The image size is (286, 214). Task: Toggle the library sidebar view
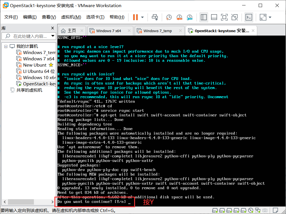204,17
